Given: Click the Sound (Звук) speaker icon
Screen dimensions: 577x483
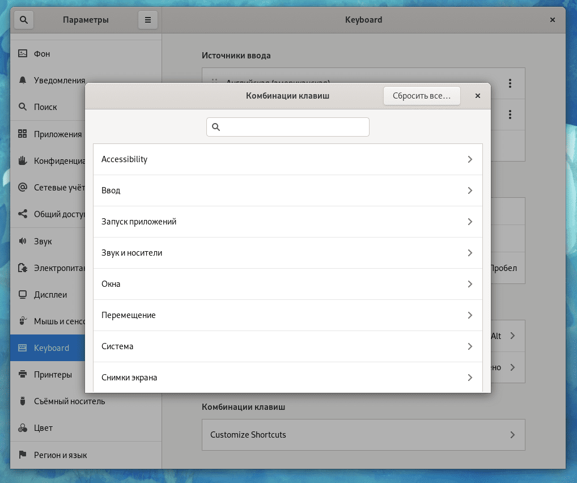Looking at the screenshot, I should (x=23, y=241).
